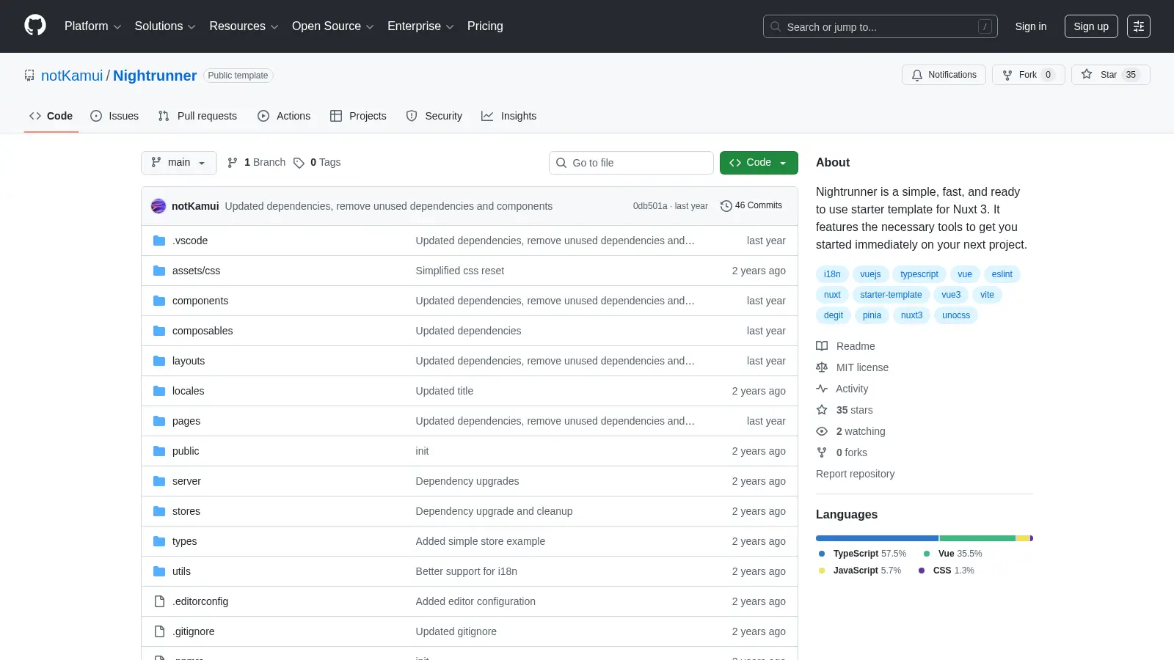Click the Go to file input
This screenshot has height=660, width=1174.
point(631,163)
